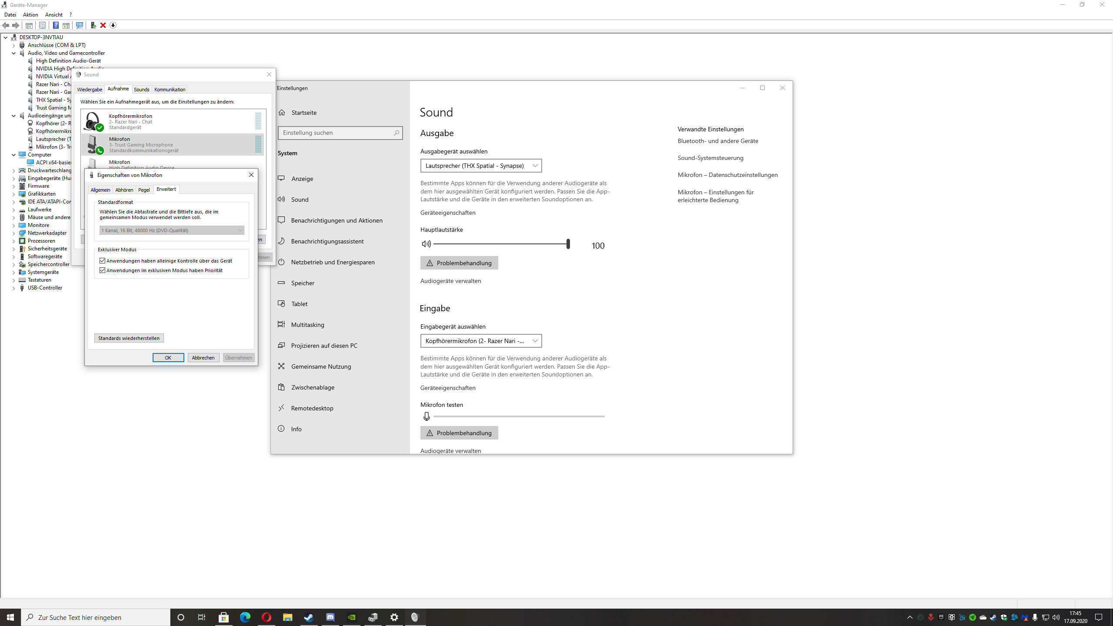Toggle 'exklusiven Modus haben Priorität' checkbox
The height and width of the screenshot is (626, 1113).
point(103,270)
